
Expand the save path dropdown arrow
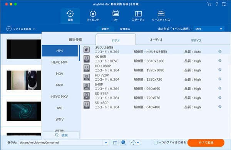pos(106,143)
